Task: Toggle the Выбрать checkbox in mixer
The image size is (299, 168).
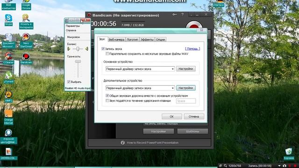Action: tap(69, 82)
